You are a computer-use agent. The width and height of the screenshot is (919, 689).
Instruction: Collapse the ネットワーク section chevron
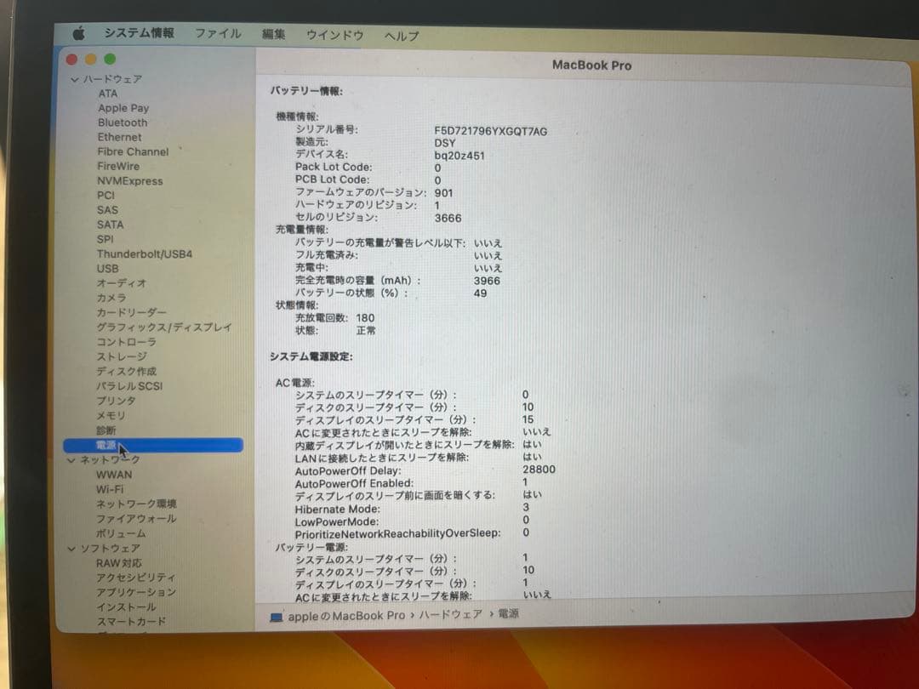(x=71, y=460)
